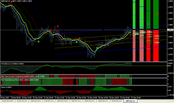Open the EURUSD,H1 chart tab
This screenshot has height=103, width=174.
[x=117, y=101]
